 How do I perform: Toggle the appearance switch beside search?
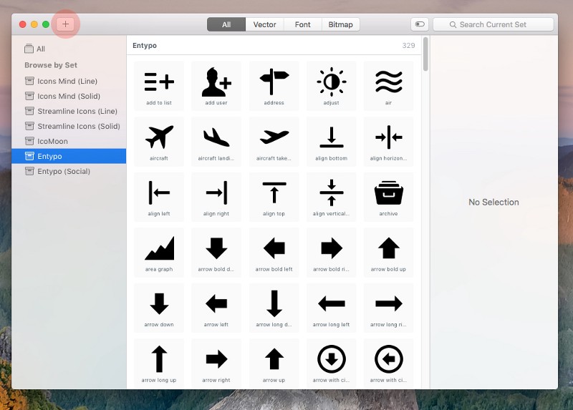[419, 24]
